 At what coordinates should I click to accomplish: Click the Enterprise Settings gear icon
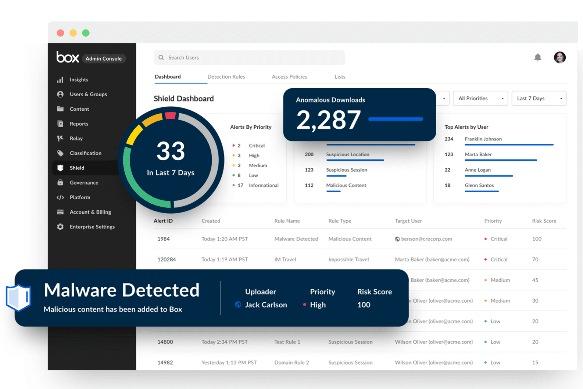(60, 227)
